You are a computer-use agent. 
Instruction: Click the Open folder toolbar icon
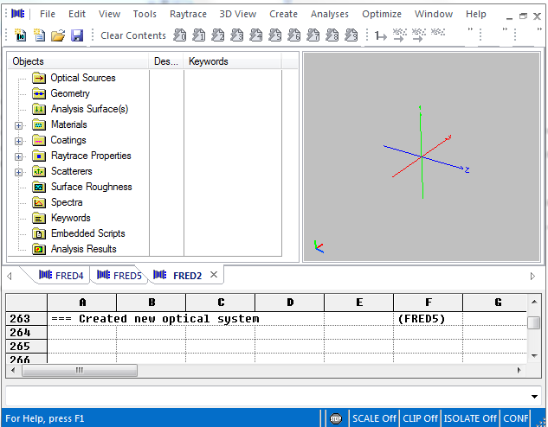(x=58, y=35)
